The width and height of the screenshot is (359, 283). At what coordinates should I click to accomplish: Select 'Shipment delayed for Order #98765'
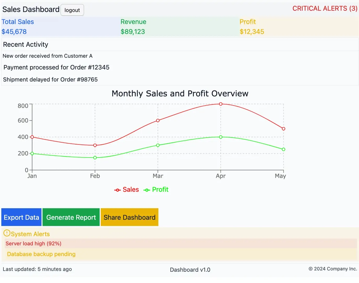[50, 79]
